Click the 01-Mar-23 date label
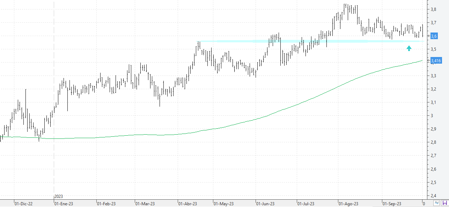Image resolution: width=449 pixels, height=207 pixels. pyautogui.click(x=145, y=203)
